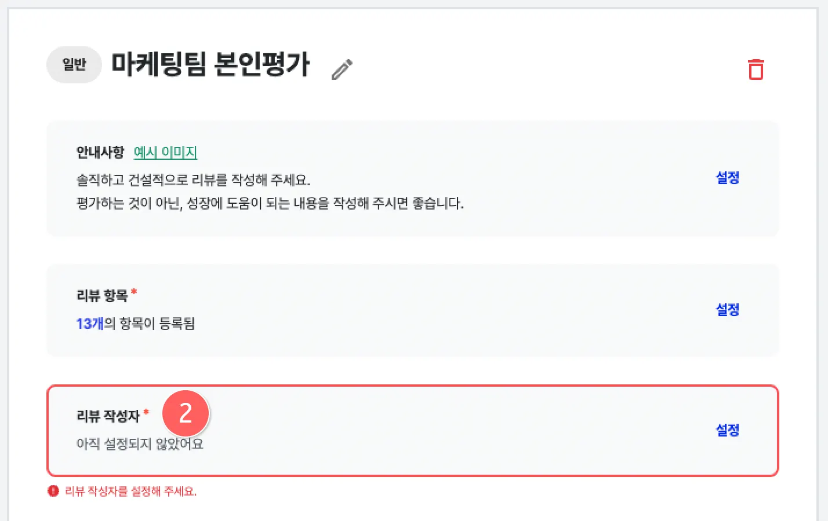Click the red asterisk next to 리뷰 작성자
Viewport: 828px width, 521px height.
(146, 413)
